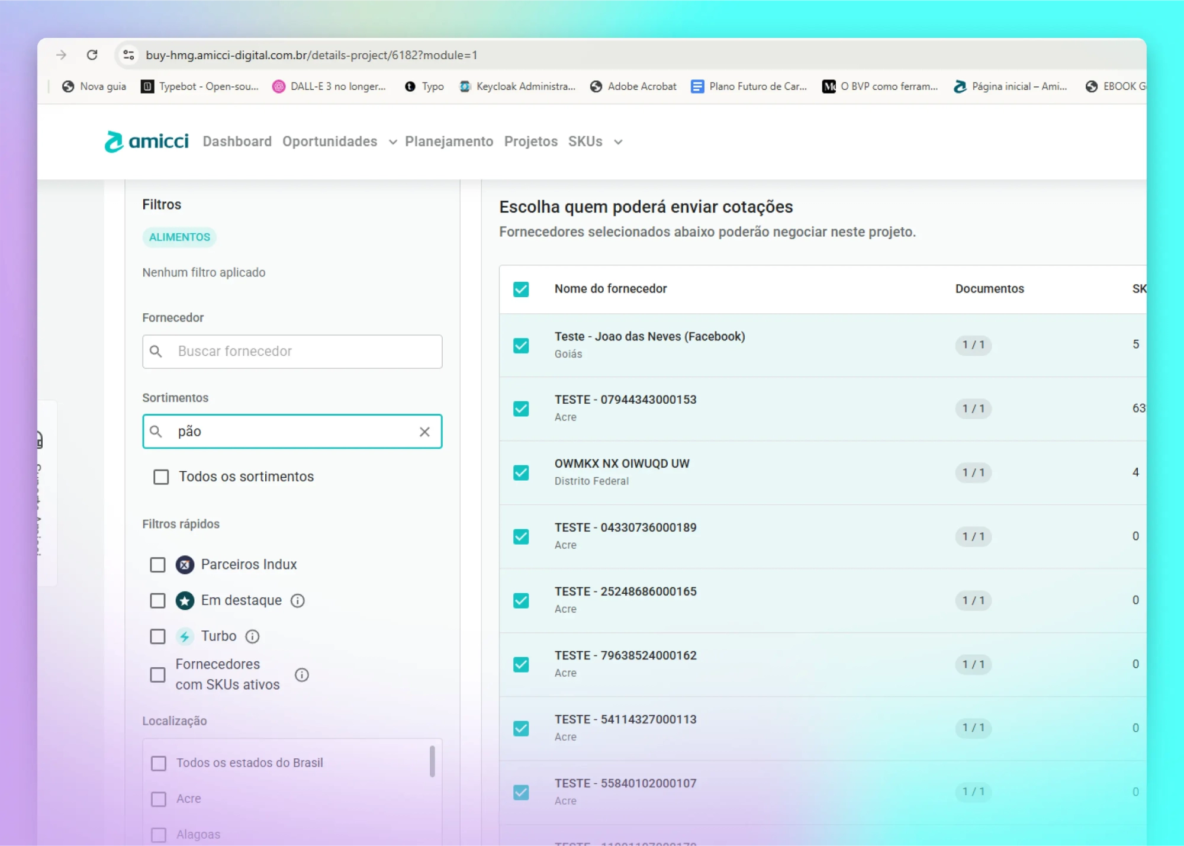This screenshot has height=846, width=1184.
Task: Expand the SKUs menu chevron
Action: tap(618, 142)
